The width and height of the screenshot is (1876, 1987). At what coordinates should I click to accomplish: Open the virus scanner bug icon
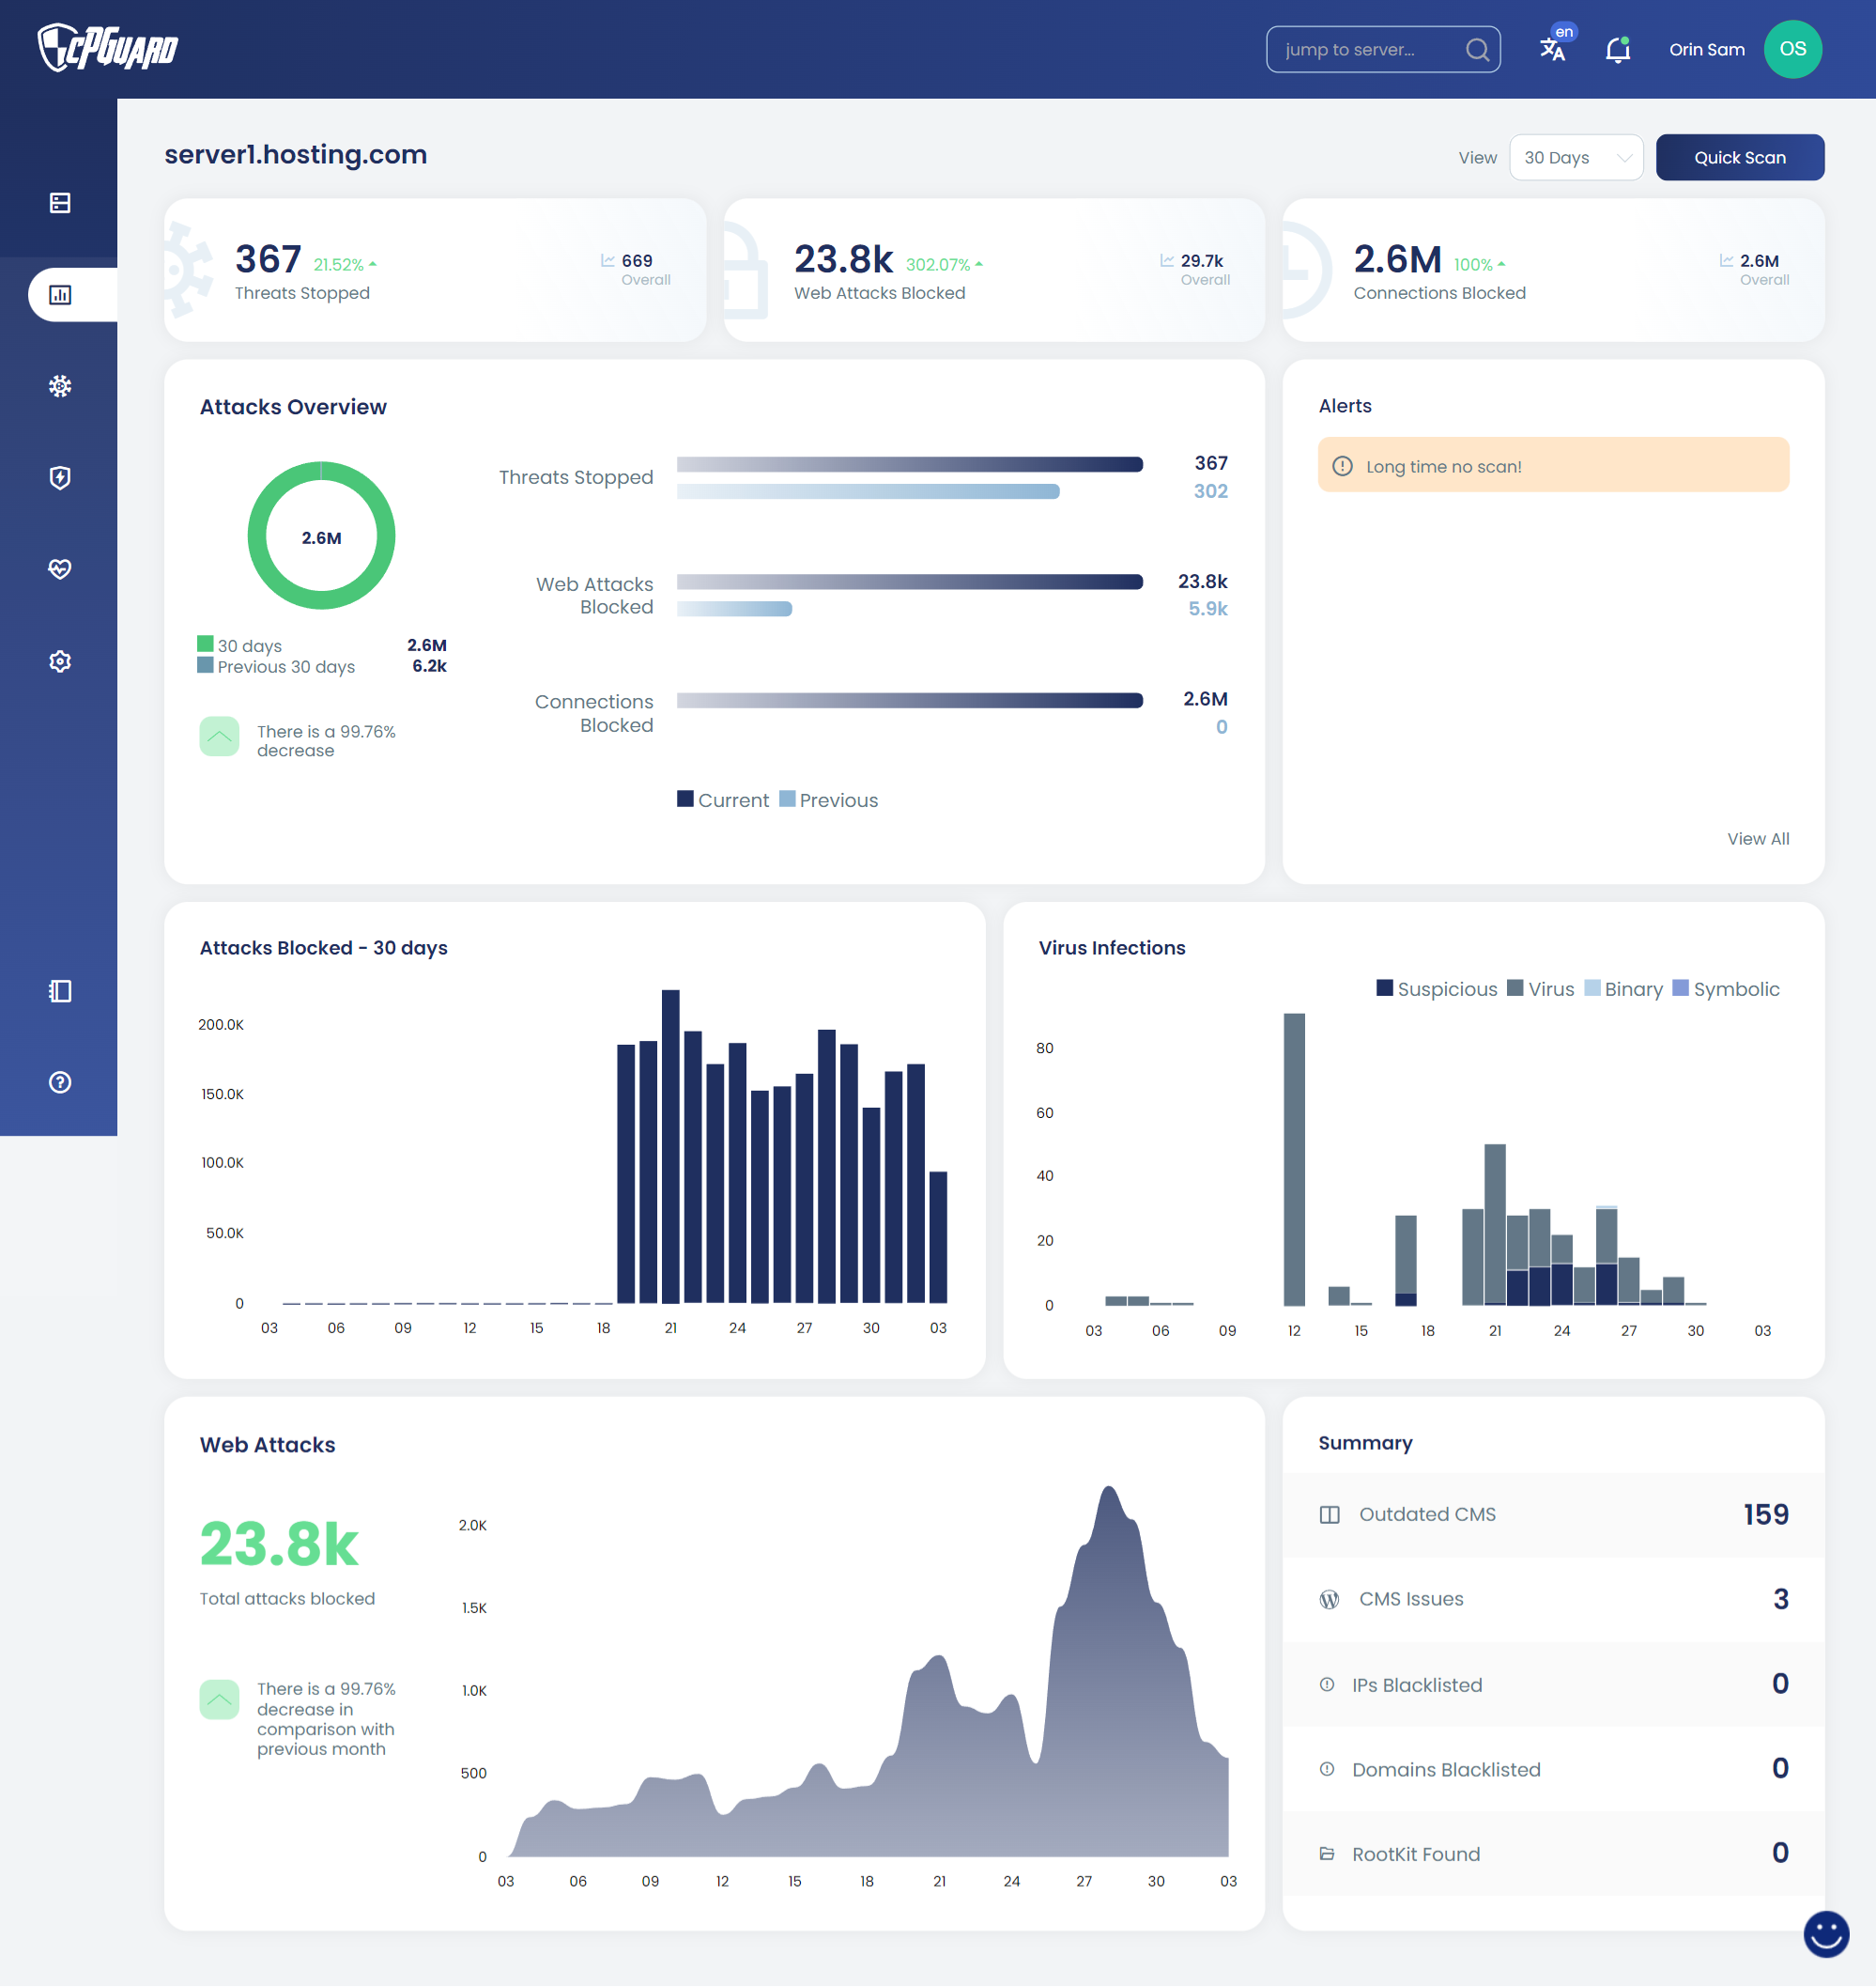(60, 386)
